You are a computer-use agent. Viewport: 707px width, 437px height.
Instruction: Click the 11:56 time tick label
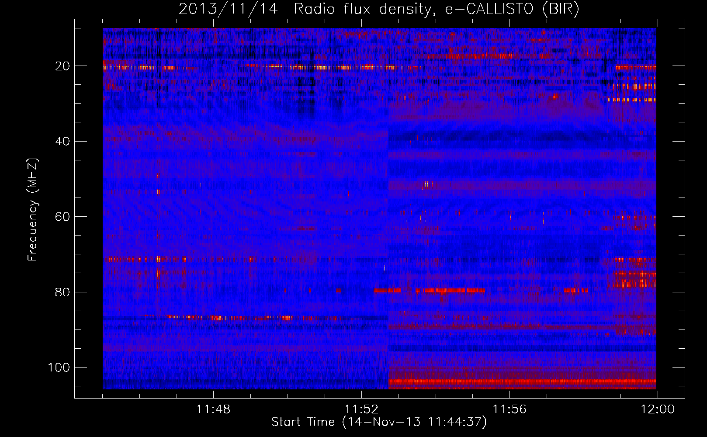pyautogui.click(x=509, y=409)
